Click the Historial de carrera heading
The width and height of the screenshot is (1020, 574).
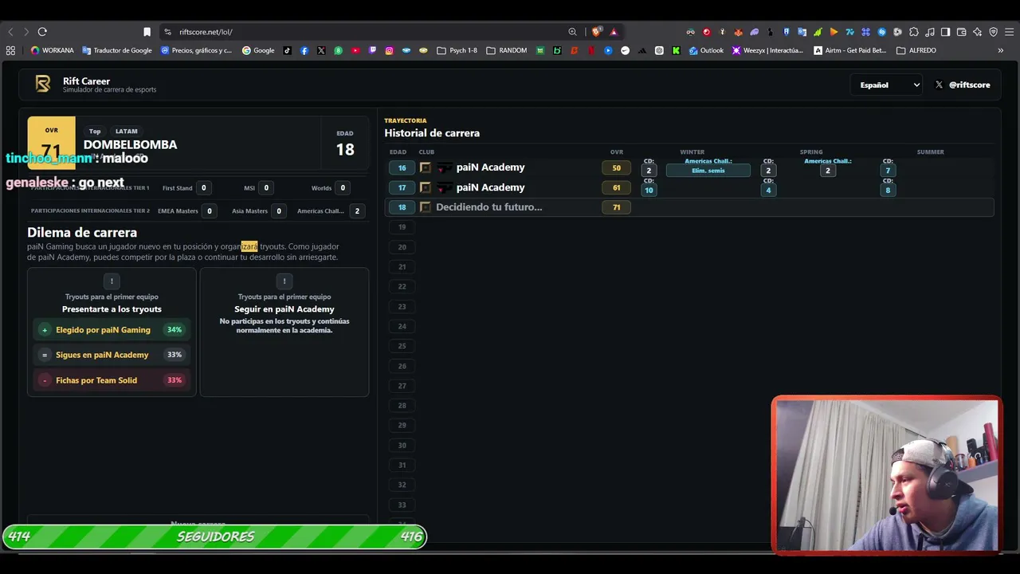[432, 133]
